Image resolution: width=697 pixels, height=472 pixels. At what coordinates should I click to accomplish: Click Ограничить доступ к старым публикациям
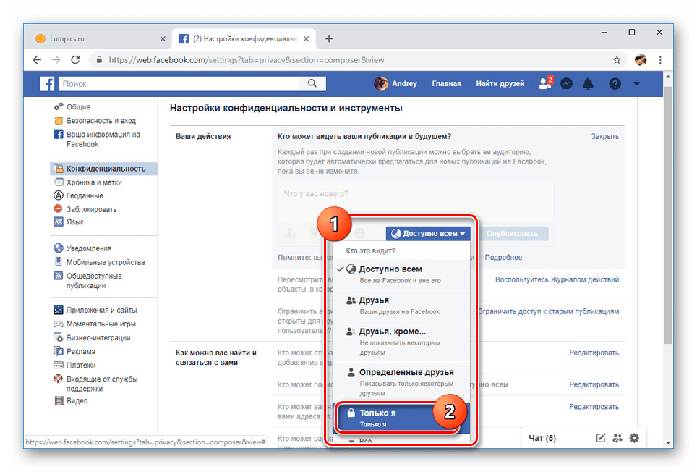549,311
